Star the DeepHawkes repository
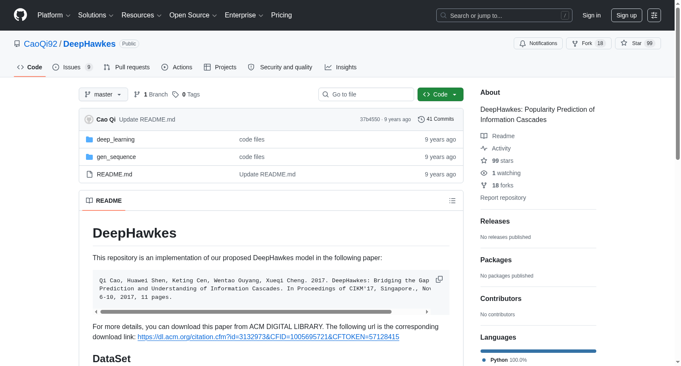681x366 pixels. click(638, 43)
